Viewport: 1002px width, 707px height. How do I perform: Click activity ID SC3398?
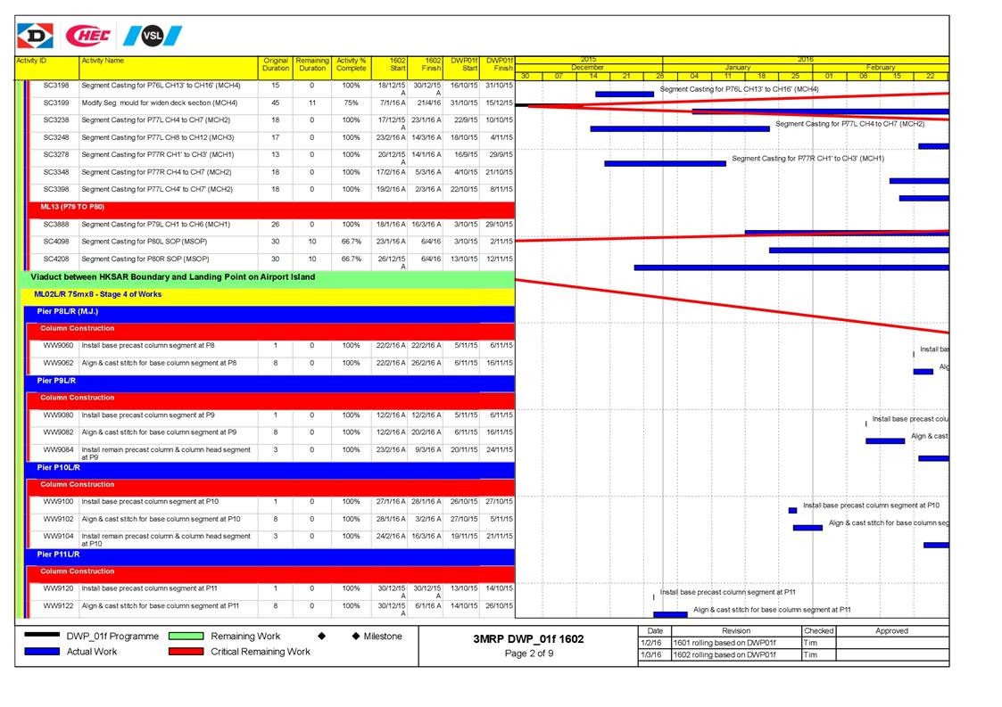coord(56,190)
